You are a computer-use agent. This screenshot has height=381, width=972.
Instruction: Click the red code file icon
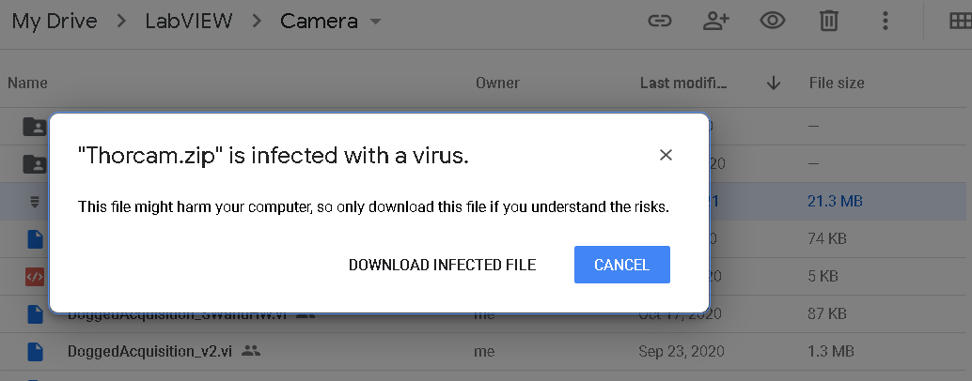click(35, 276)
